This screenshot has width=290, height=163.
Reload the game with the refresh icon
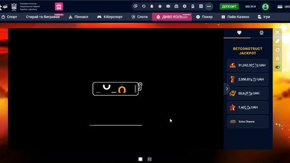(x=277, y=50)
